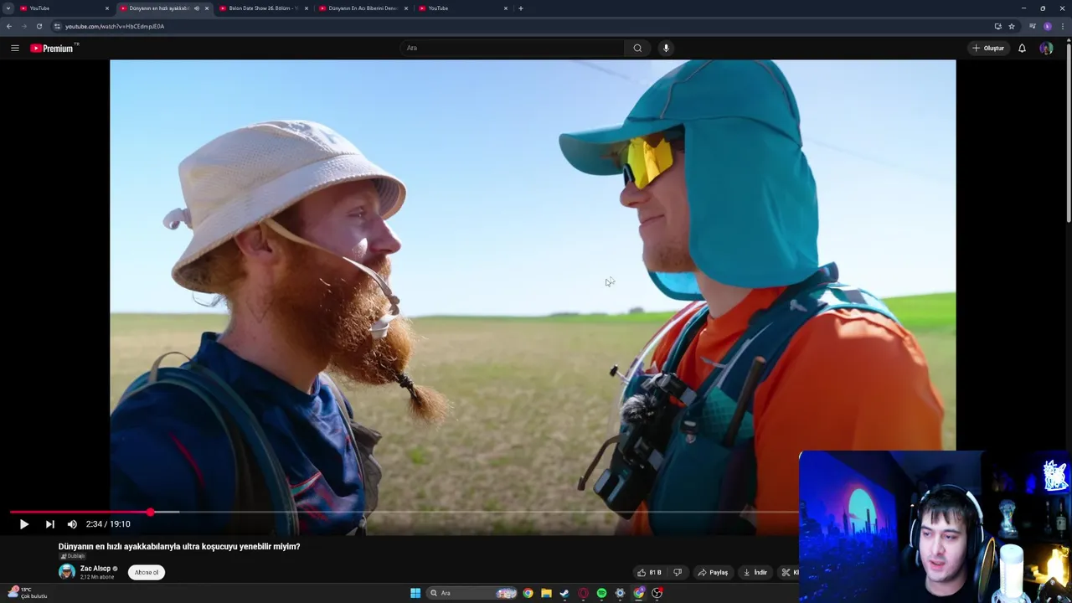Play the paused video
Viewport: 1072px width, 603px height.
24,524
